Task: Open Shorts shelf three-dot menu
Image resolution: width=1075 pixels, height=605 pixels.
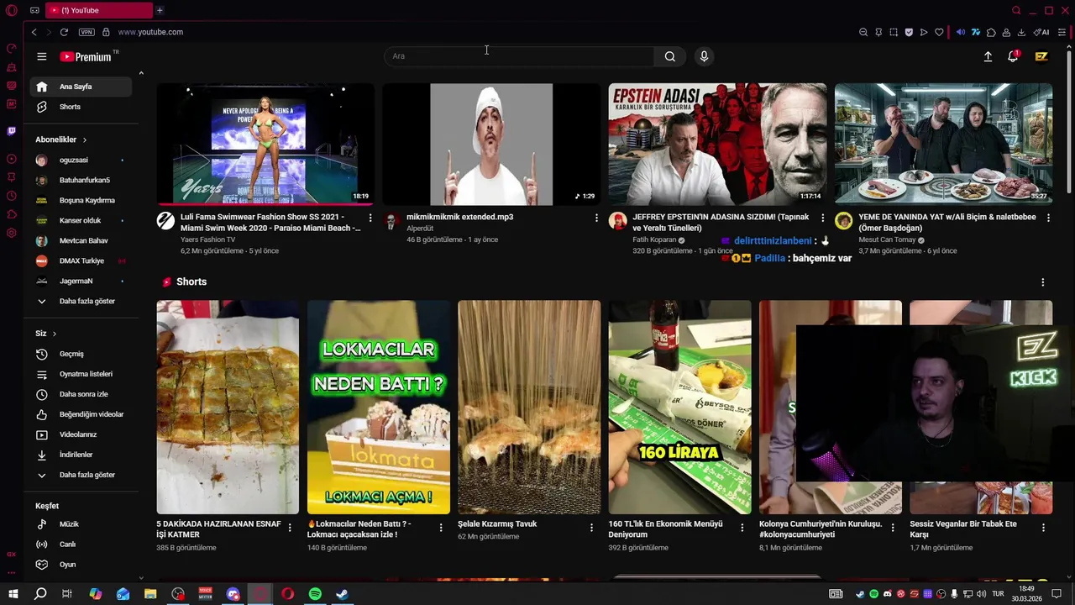Action: [x=1042, y=282]
